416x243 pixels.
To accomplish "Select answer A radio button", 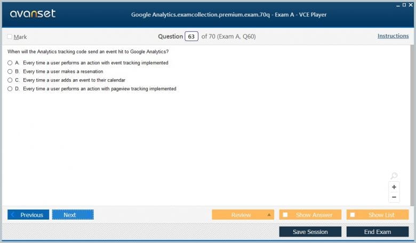I will 10,63.
